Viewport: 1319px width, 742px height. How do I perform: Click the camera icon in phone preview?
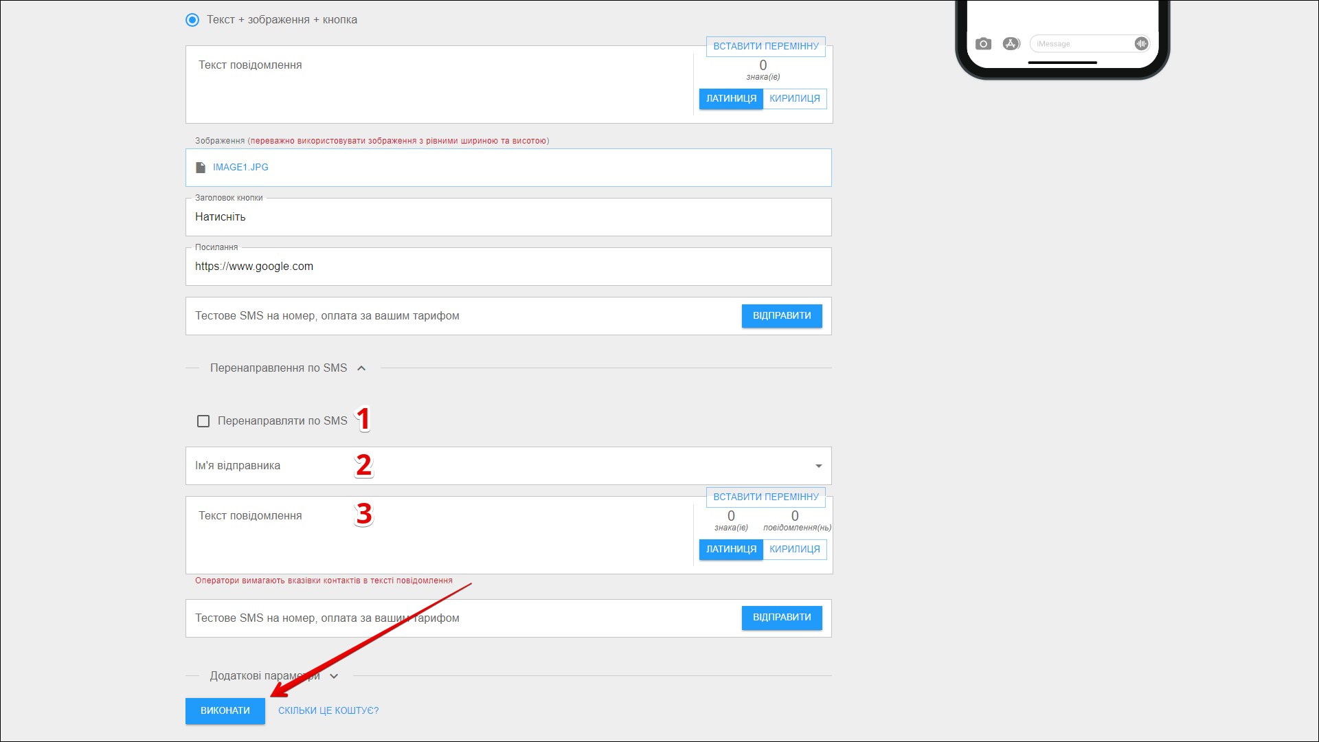coord(983,44)
